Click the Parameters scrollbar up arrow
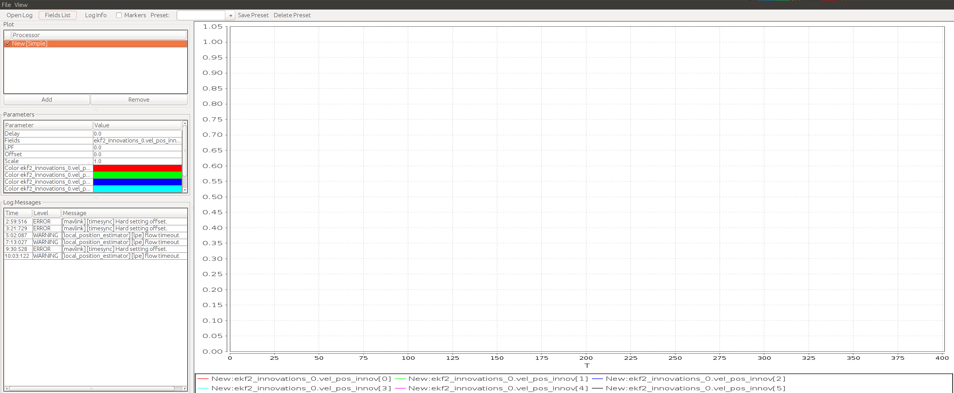This screenshot has width=954, height=393. point(185,123)
